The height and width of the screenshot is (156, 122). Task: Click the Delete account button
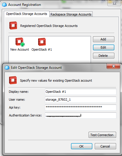coord(104,56)
